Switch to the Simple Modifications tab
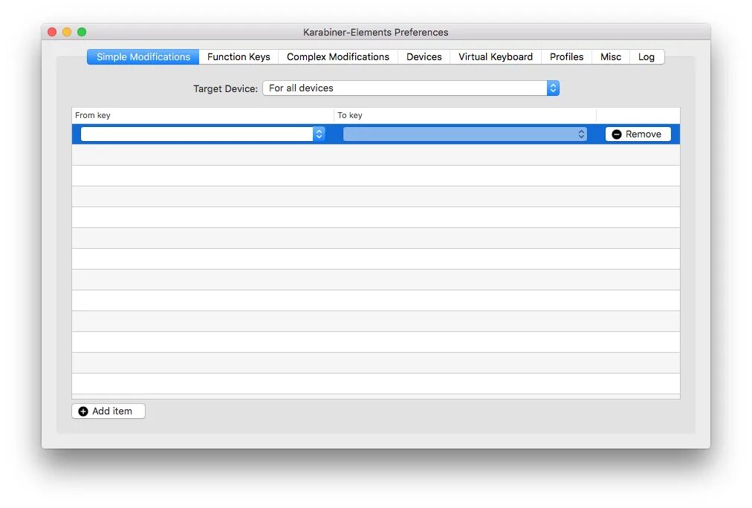This screenshot has height=508, width=752. [x=143, y=56]
